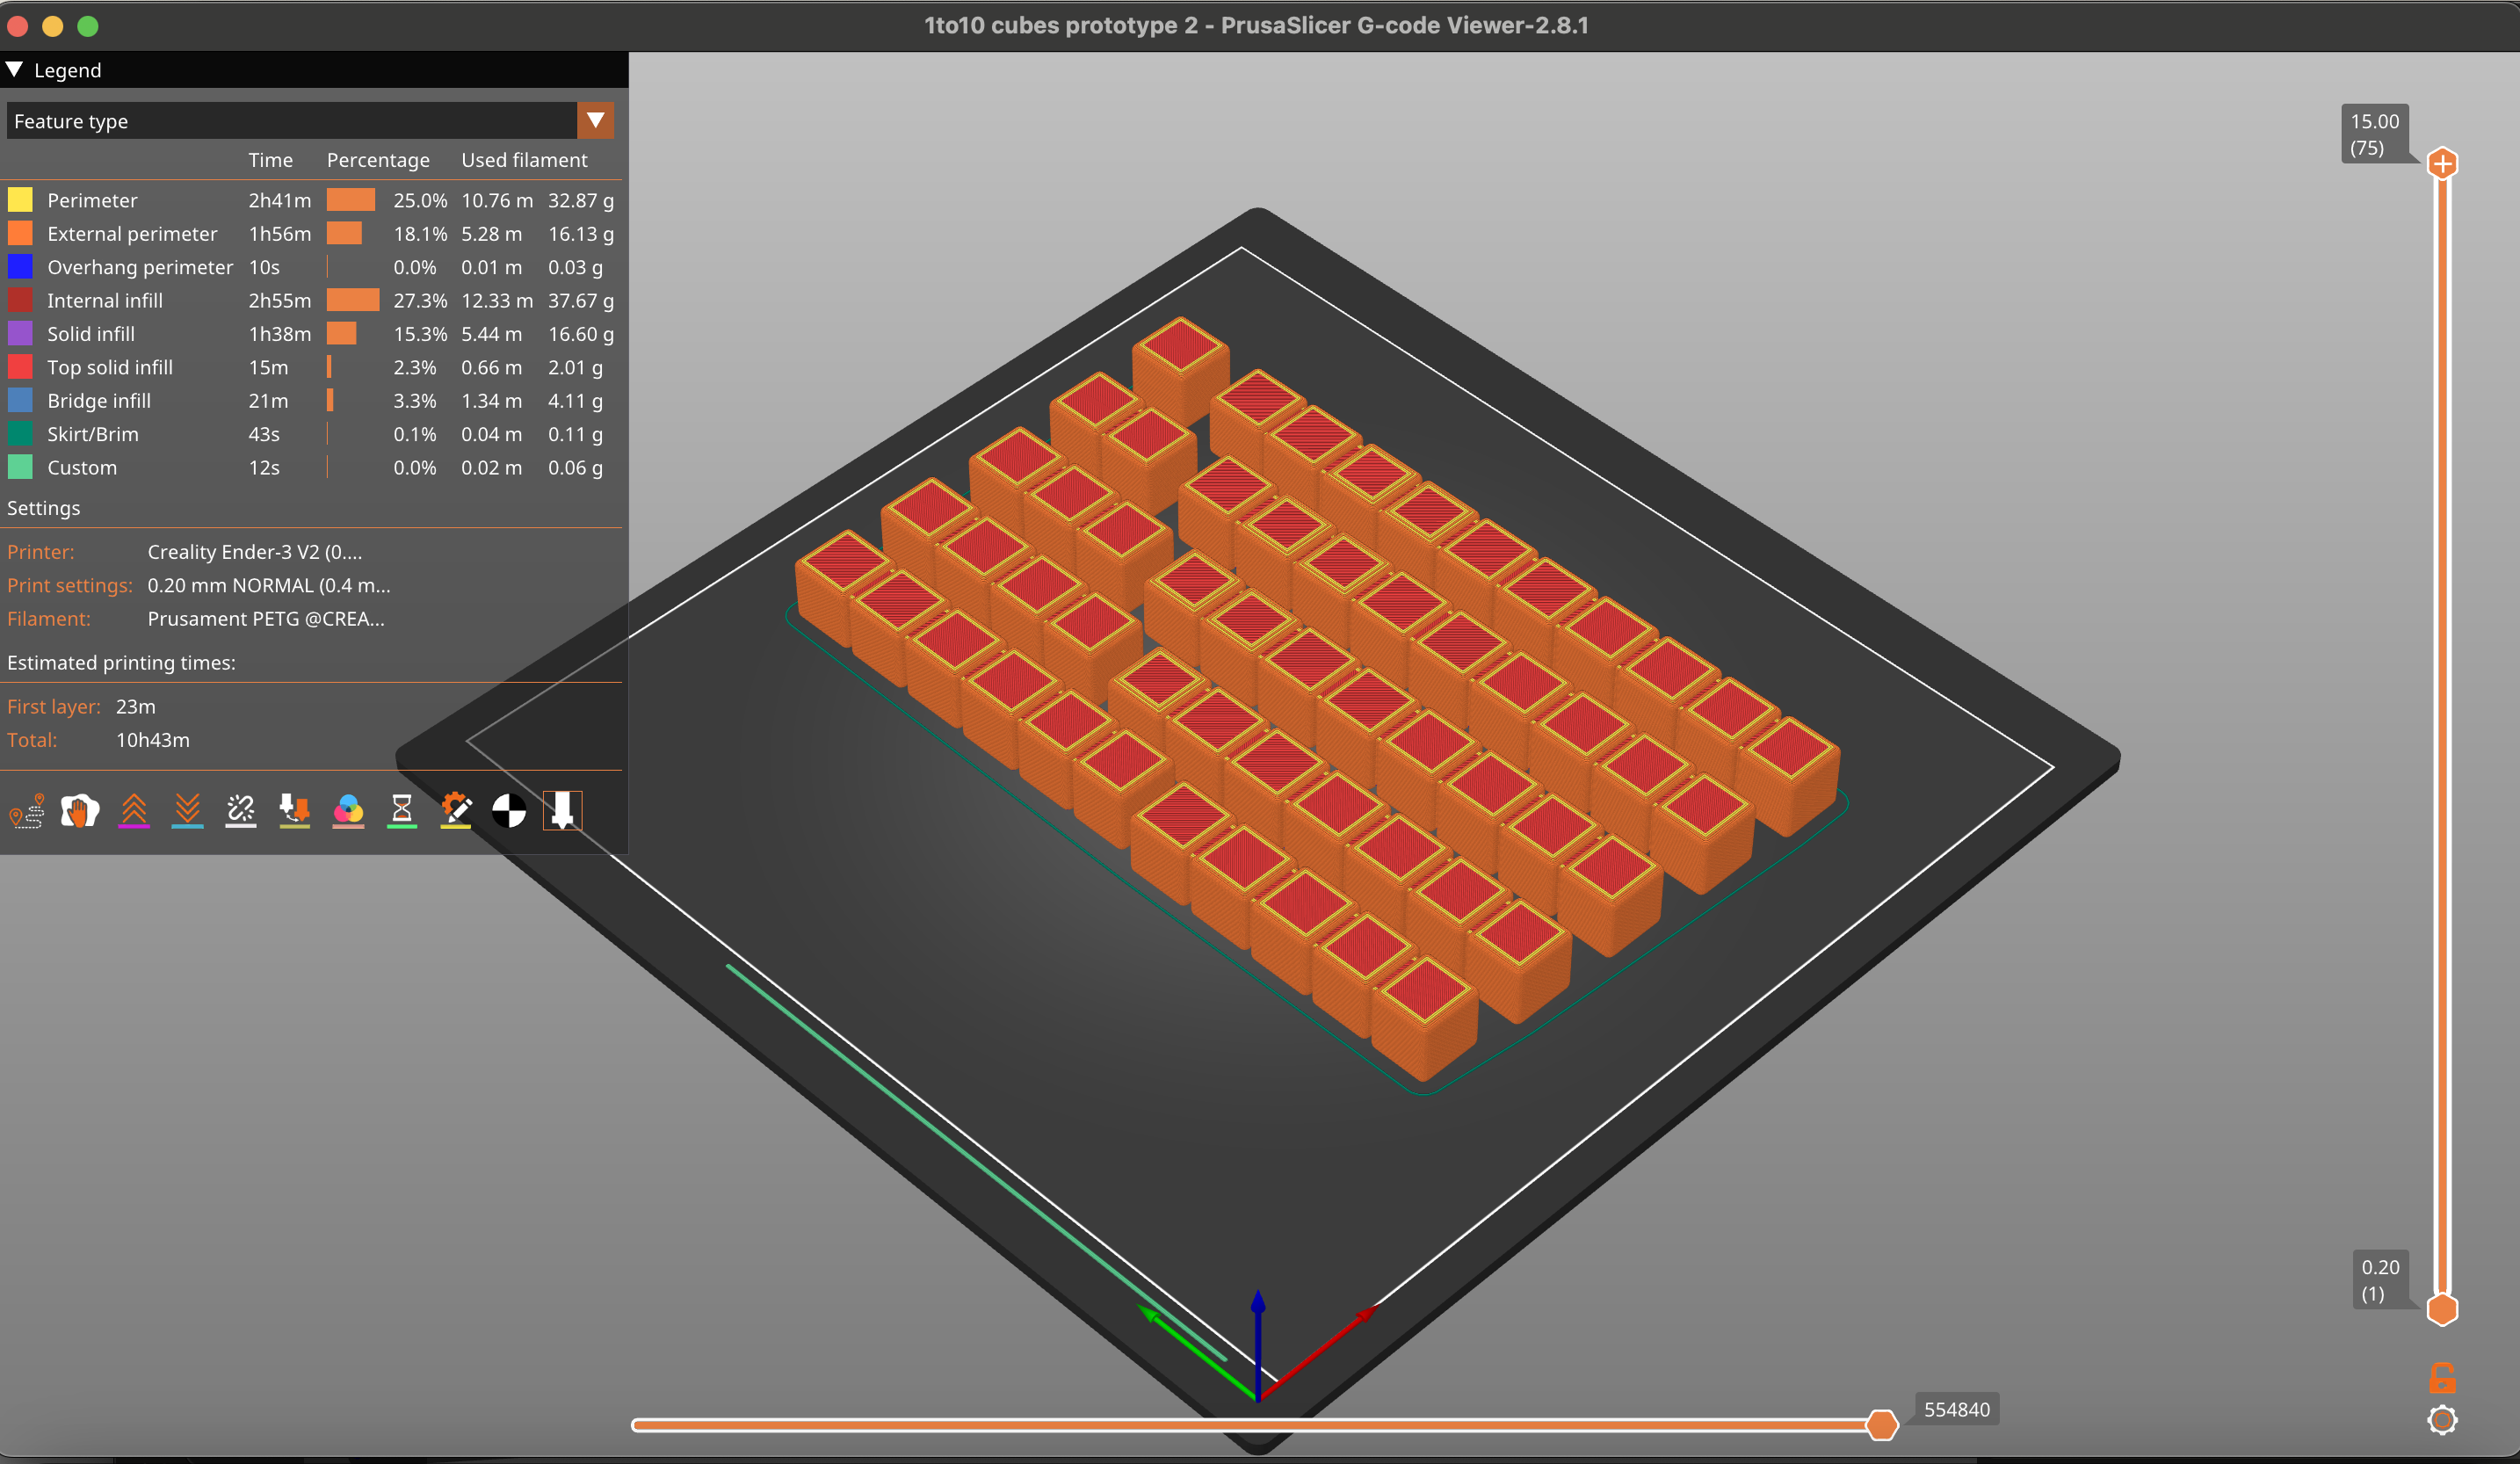The image size is (2520, 1464).
Task: Click the Bridge infill blue color swatch
Action: (20, 401)
